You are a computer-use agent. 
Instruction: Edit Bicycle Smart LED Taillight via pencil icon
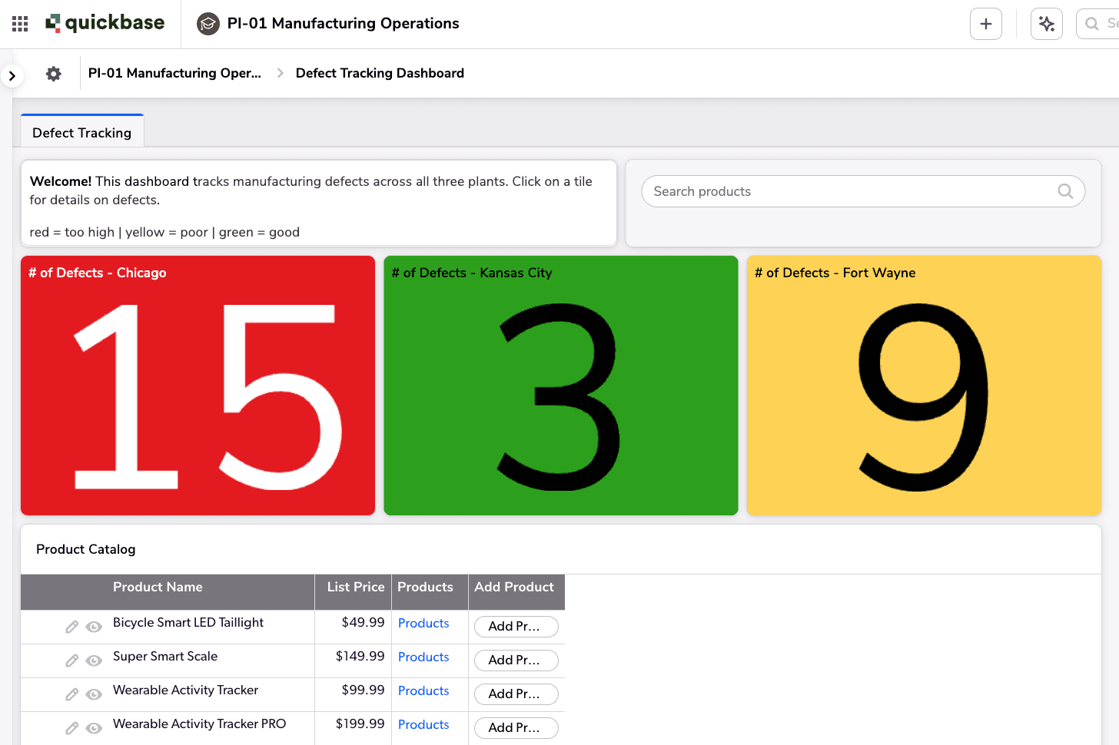71,627
